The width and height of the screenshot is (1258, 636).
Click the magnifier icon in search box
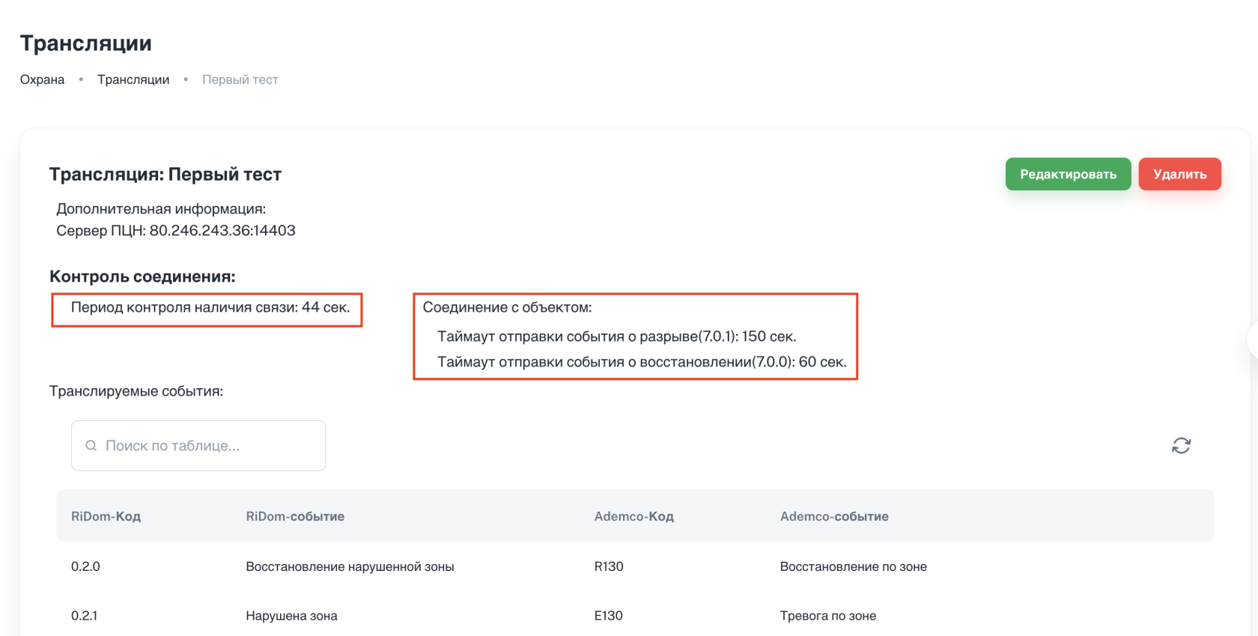click(91, 446)
